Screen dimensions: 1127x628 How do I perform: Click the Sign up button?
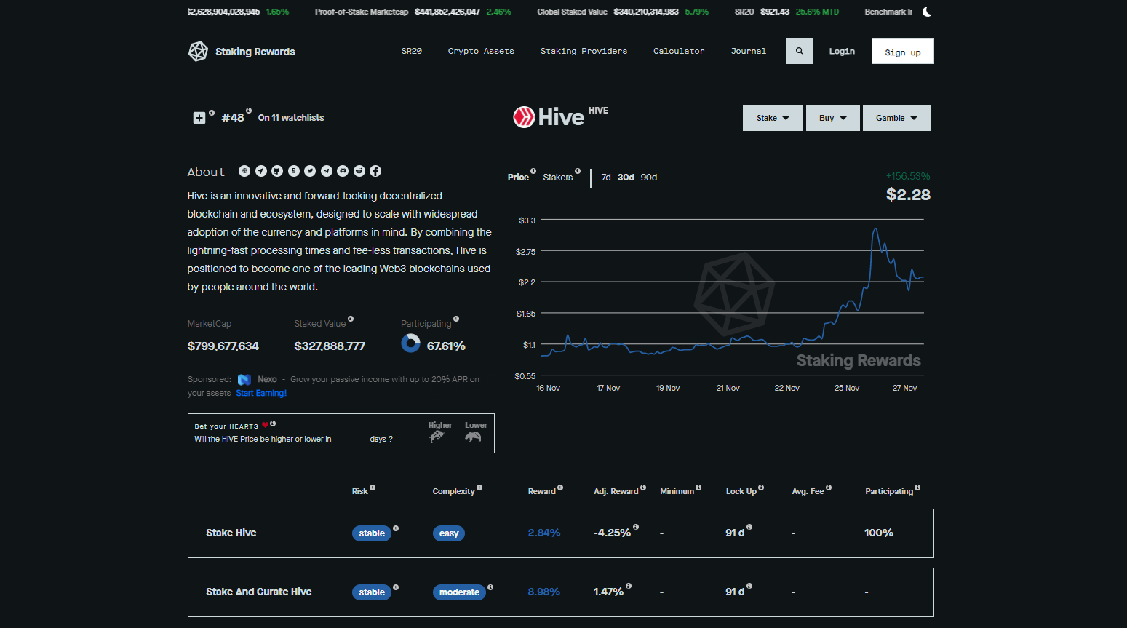pyautogui.click(x=902, y=51)
